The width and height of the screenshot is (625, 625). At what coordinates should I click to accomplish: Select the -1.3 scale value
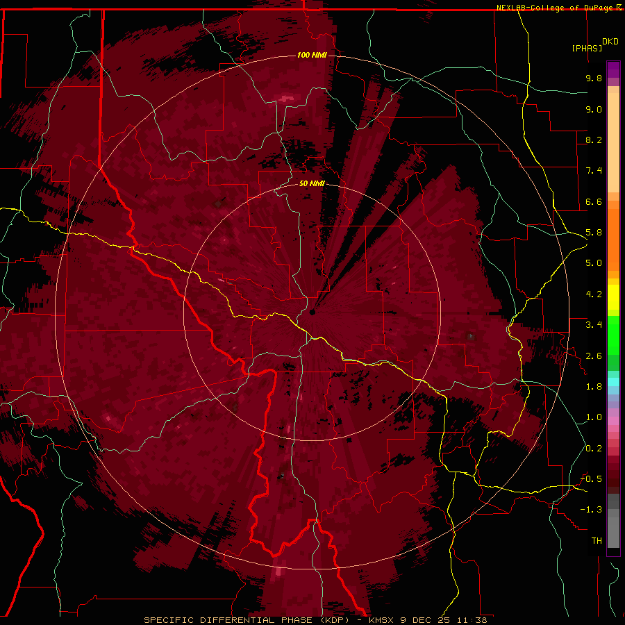pos(591,510)
